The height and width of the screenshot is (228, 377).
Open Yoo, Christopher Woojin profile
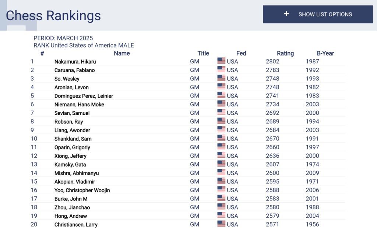[x=82, y=190]
